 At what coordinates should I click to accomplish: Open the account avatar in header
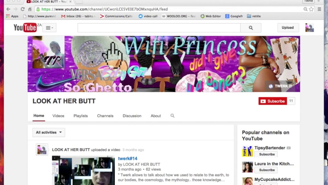(x=309, y=28)
